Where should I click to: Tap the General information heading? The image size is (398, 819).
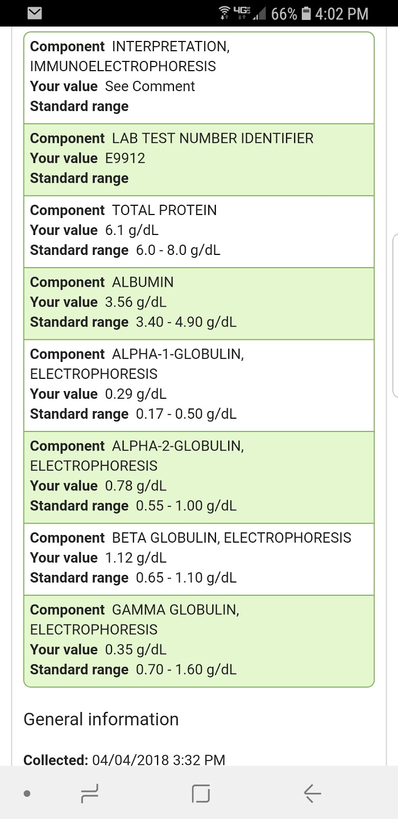point(101,719)
